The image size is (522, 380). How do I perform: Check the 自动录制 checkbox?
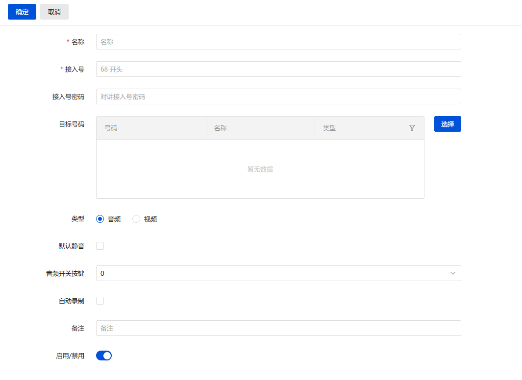click(x=100, y=301)
